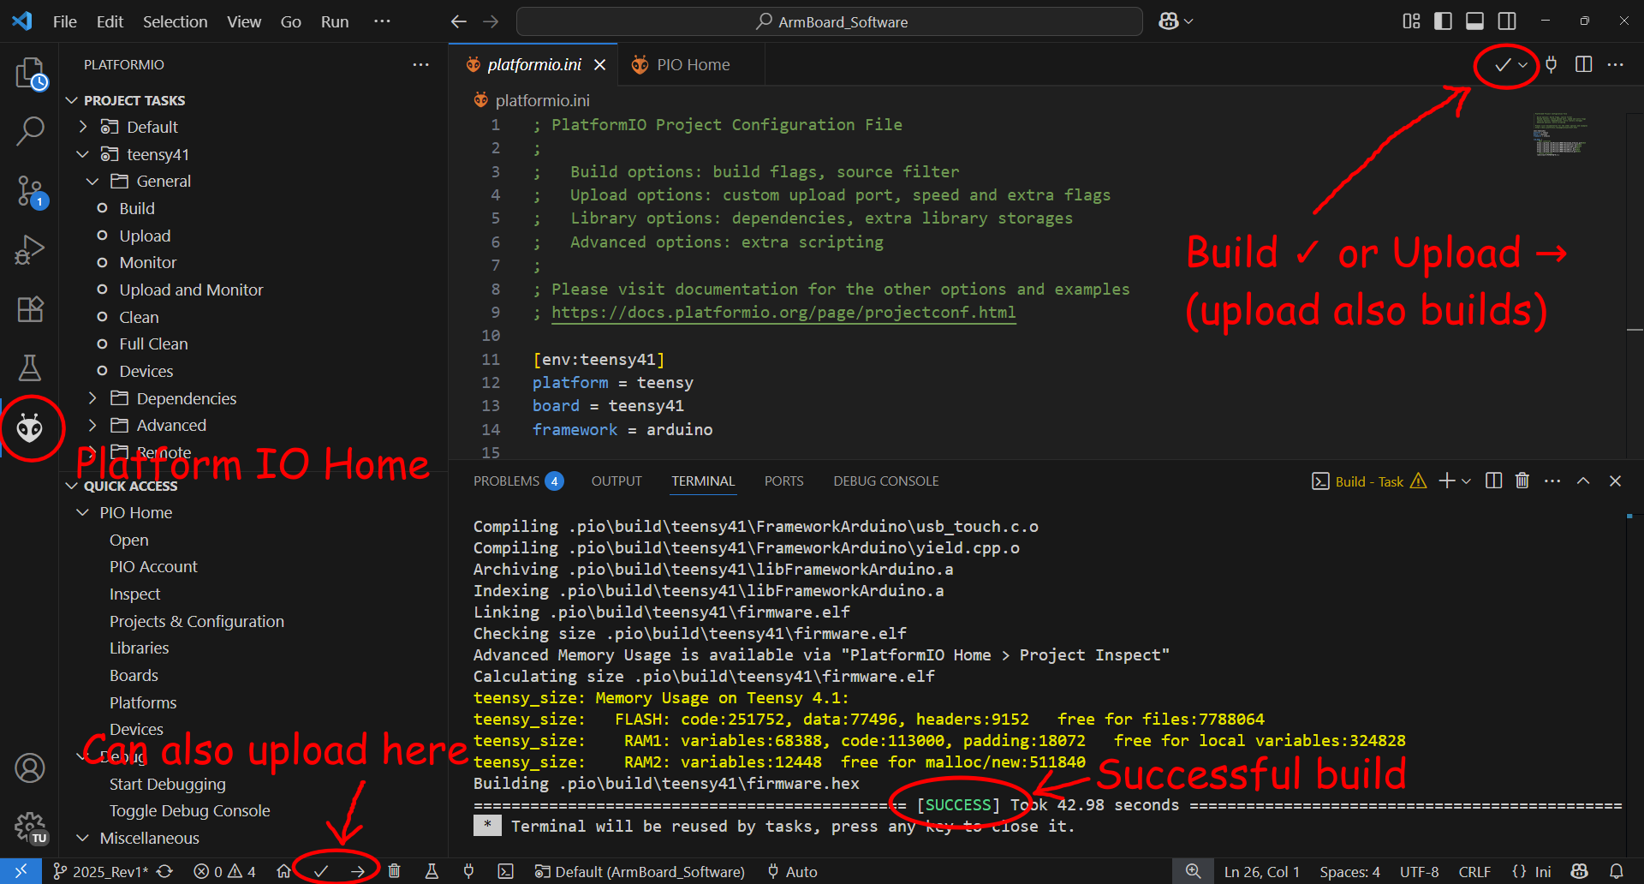
Task: Open Serial Monitor via status bar plug icon
Action: [x=468, y=870]
